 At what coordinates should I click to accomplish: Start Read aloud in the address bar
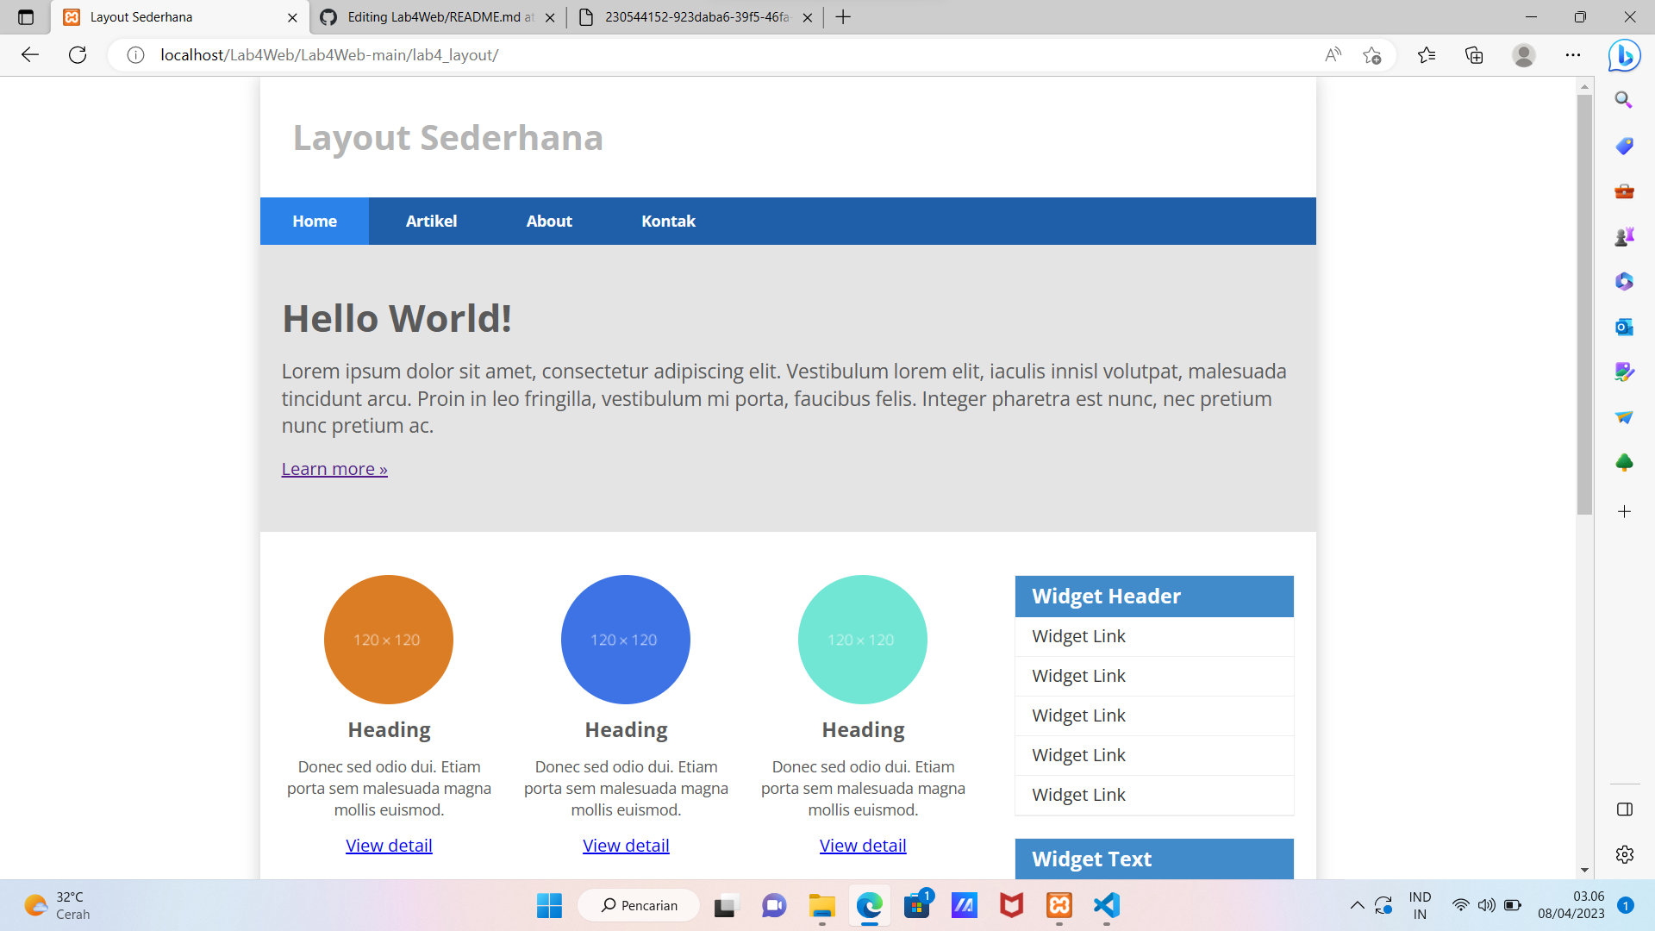1333,54
